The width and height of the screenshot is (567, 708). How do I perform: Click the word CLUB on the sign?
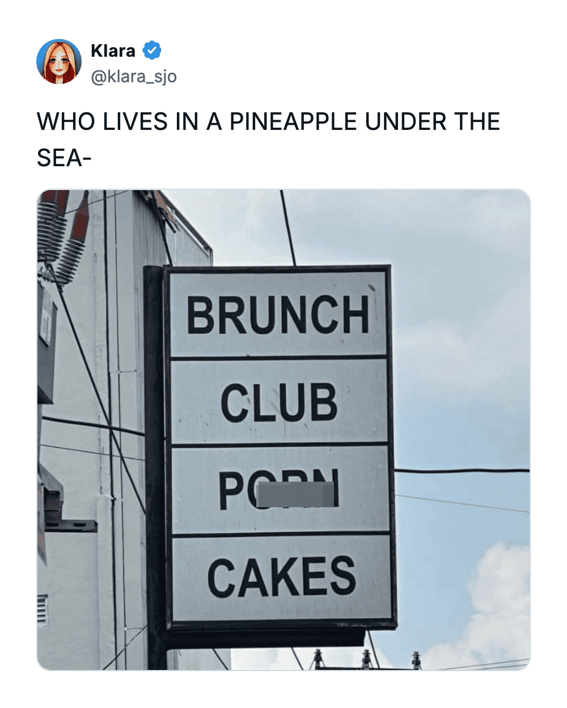tap(278, 402)
